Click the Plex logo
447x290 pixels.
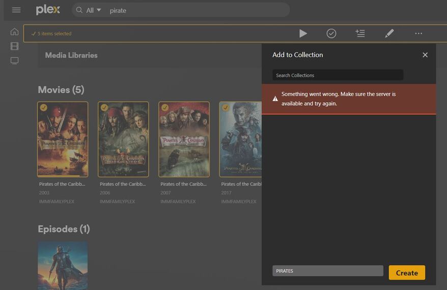[48, 10]
